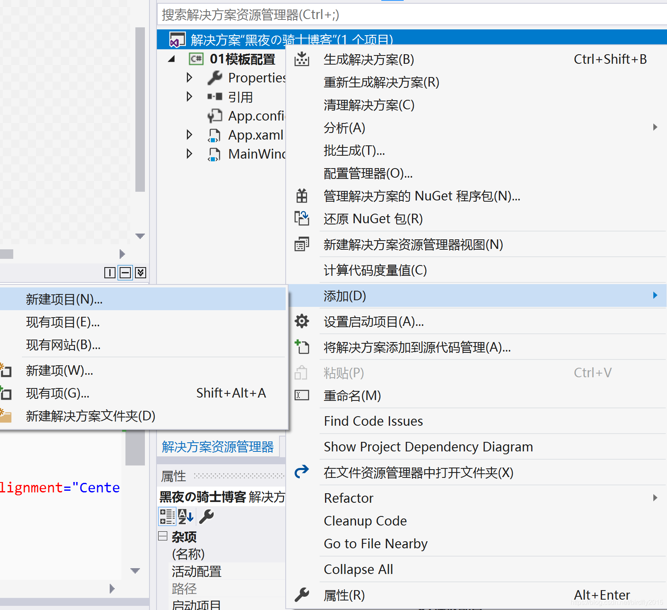The height and width of the screenshot is (610, 667).
Task: Open 配置管理器(O)... from the menu
Action: [x=476, y=173]
